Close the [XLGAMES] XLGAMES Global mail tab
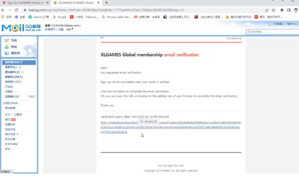Viewport: 299px width, 180px height. [98, 2]
